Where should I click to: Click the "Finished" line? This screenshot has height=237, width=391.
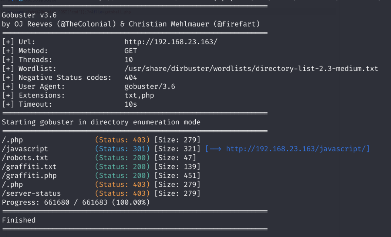pos(18,220)
